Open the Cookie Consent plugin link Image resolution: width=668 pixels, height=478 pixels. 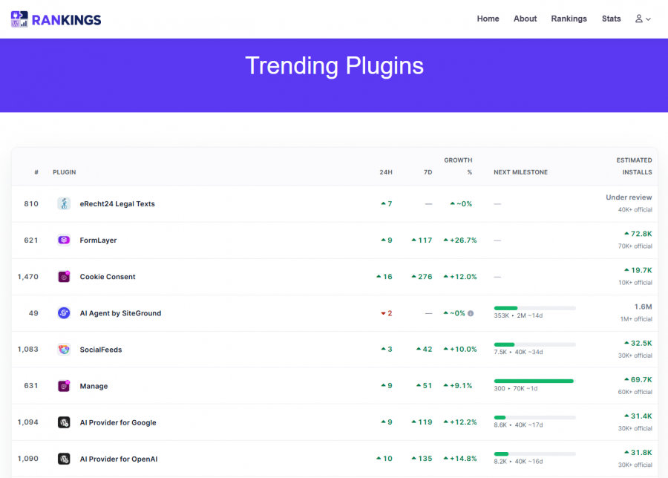(x=108, y=277)
